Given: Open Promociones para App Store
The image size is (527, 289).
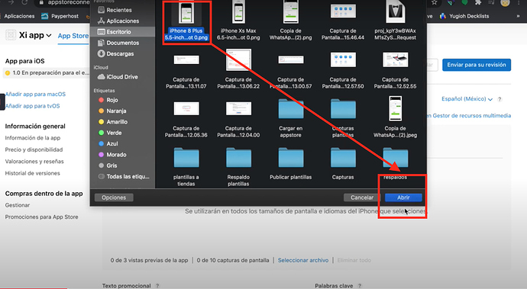Looking at the screenshot, I should point(42,217).
